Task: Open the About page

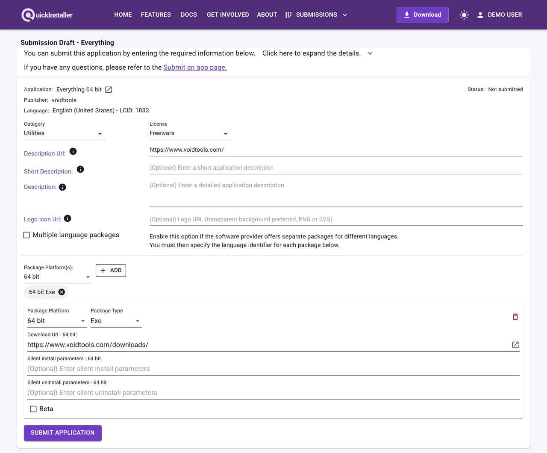Action: (267, 15)
